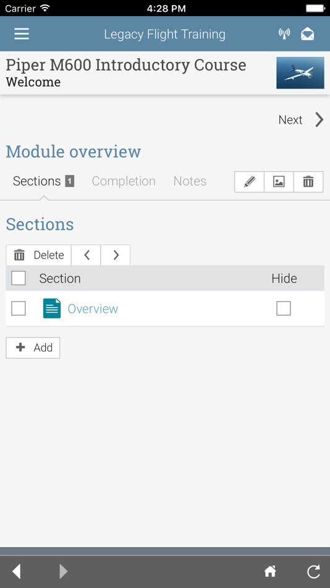Switch to the Completion tab
This screenshot has height=588, width=330.
tap(124, 181)
